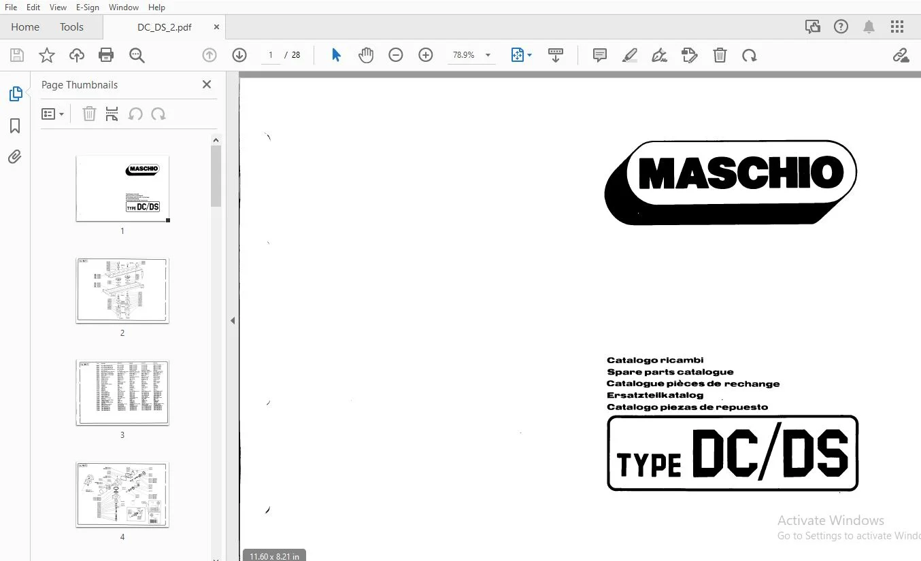Select the page 4 thumbnail
Screen dimensions: 921x561
tap(122, 494)
